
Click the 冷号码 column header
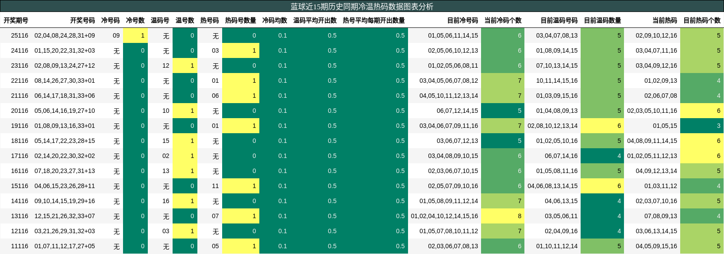coord(110,20)
